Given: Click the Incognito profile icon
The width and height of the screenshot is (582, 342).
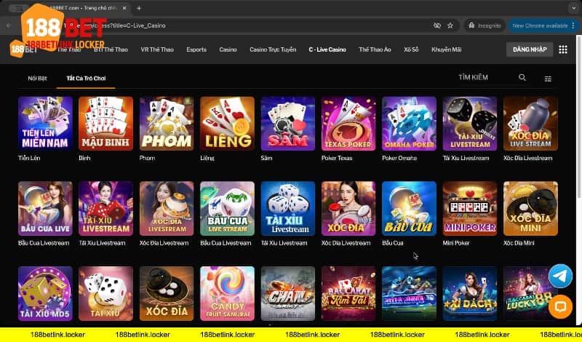Looking at the screenshot, I should (x=471, y=25).
